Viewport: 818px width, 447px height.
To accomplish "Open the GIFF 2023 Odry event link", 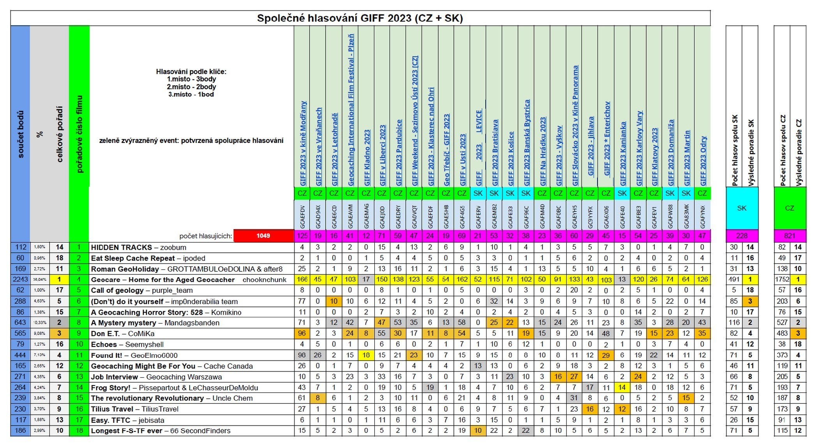I will tap(703, 161).
